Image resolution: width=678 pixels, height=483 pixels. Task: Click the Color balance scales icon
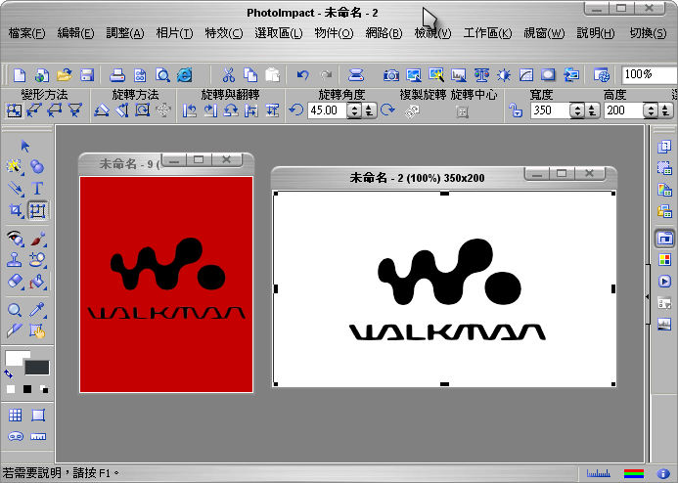pos(481,75)
